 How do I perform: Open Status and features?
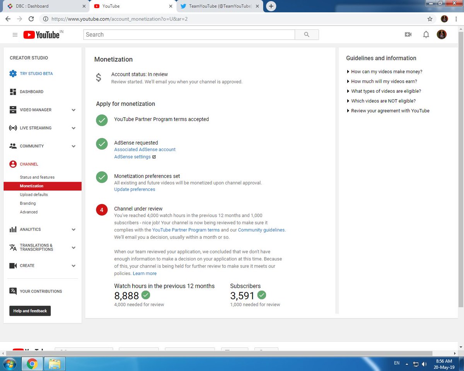tap(37, 177)
